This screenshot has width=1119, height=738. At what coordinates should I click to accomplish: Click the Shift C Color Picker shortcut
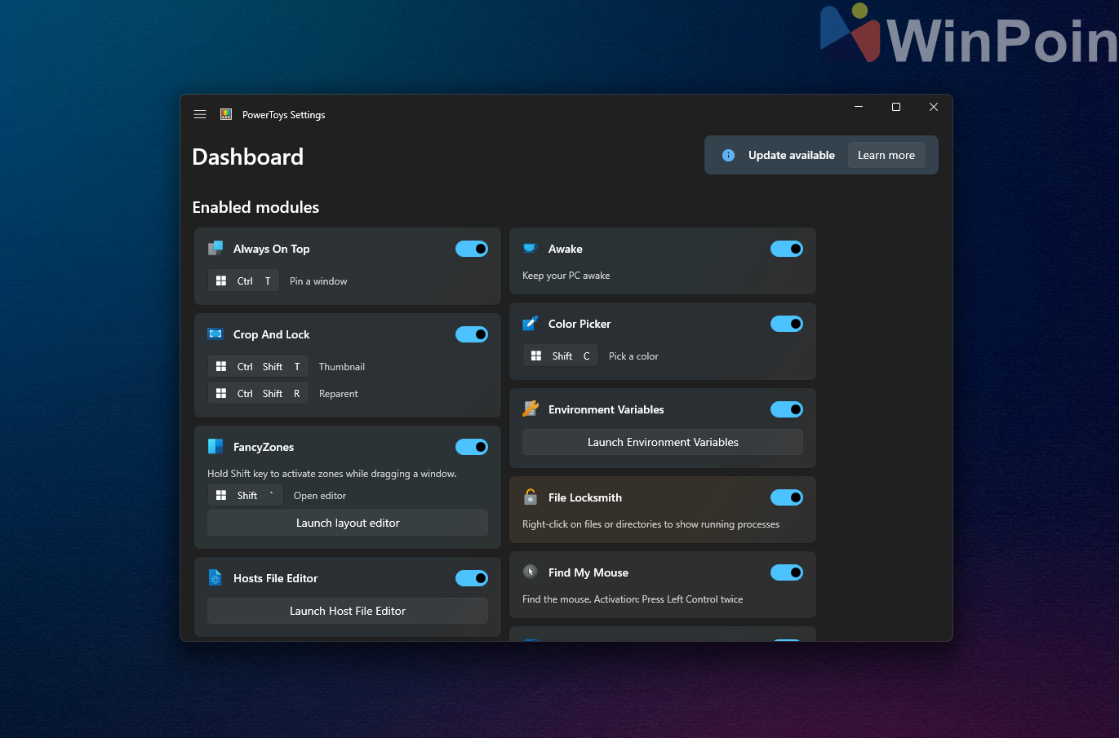561,356
